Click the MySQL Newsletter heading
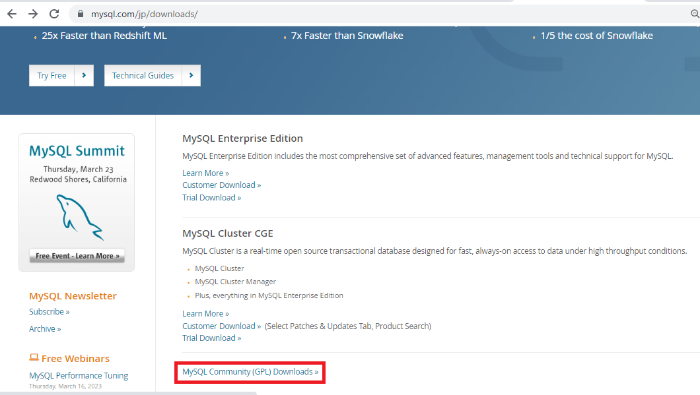Viewport: 700px width, 395px height. tap(73, 296)
